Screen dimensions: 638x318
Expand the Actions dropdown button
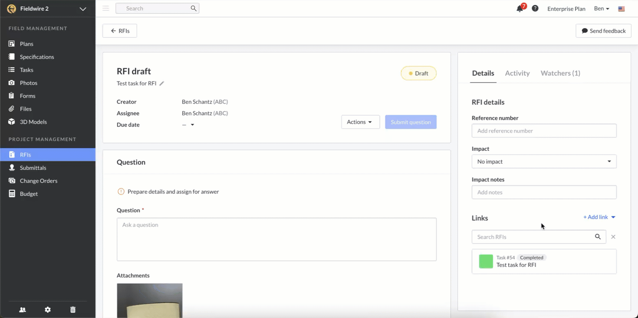[360, 122]
